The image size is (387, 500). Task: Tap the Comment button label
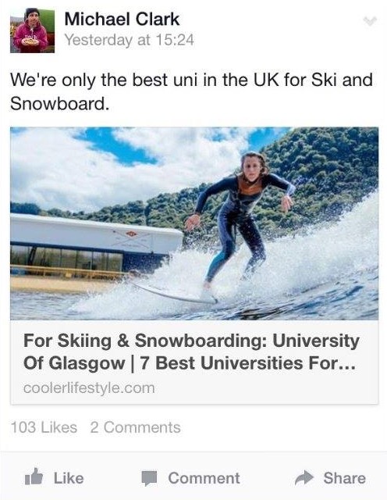coord(204,478)
